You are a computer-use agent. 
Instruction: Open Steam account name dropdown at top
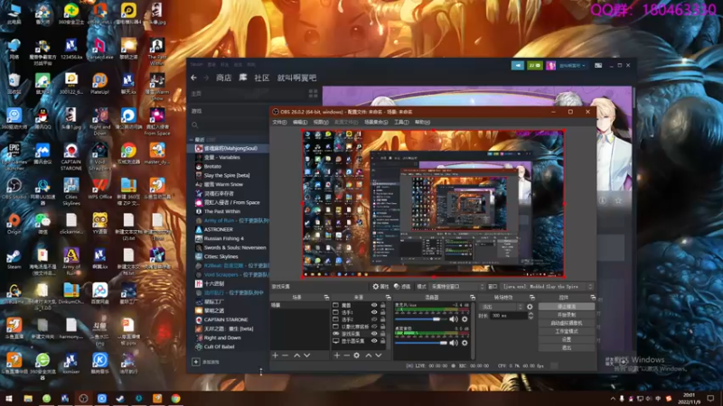572,66
